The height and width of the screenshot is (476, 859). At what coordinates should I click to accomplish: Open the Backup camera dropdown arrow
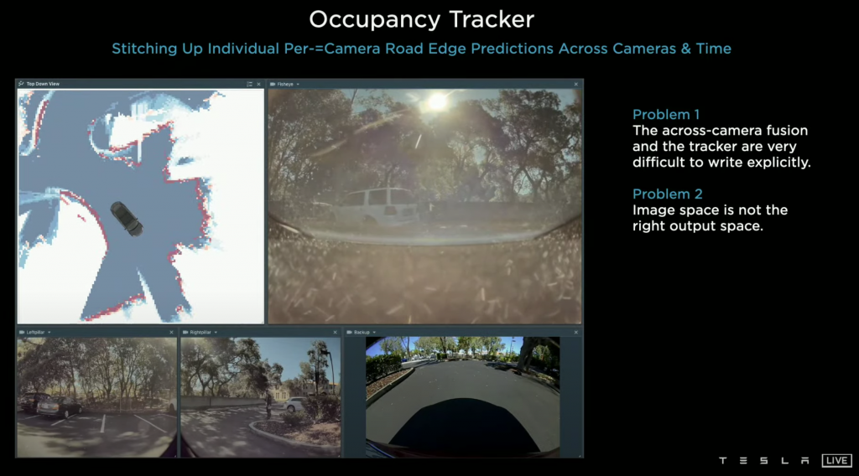(374, 333)
